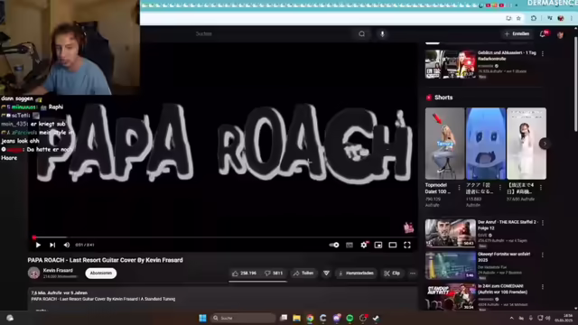Image resolution: width=578 pixels, height=325 pixels.
Task: Open File Explorer from taskbar
Action: (297, 318)
